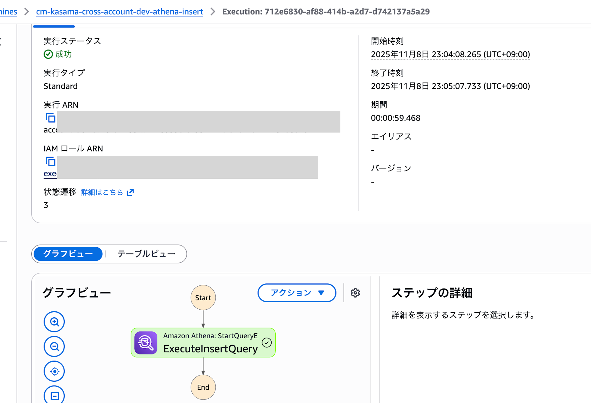Select the success checkmark on ExecuteInsertQuery
Viewport: 591px width, 403px height.
266,342
